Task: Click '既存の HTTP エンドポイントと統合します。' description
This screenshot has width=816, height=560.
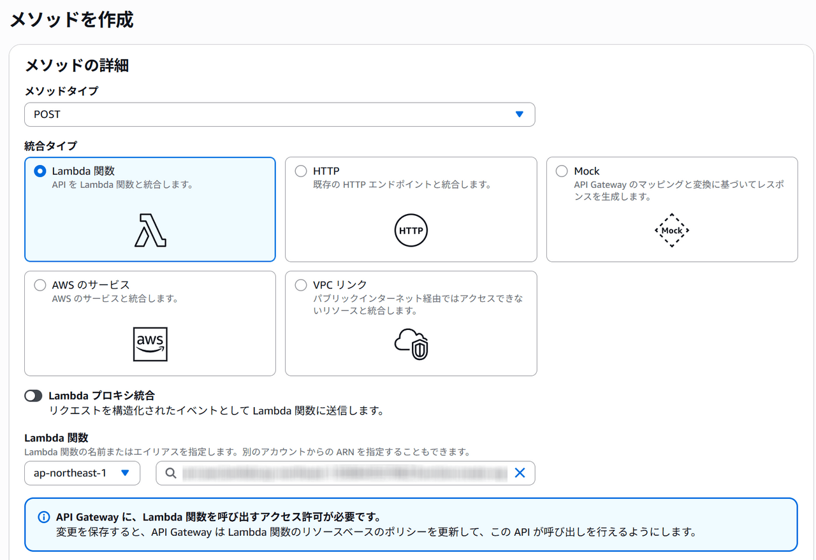Action: [x=402, y=185]
